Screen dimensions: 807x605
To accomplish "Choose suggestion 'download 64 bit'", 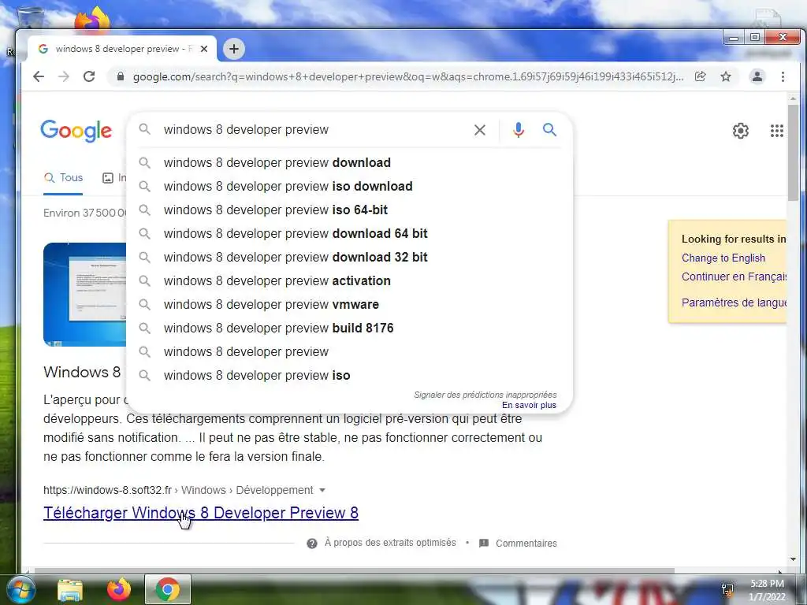I will (349, 233).
